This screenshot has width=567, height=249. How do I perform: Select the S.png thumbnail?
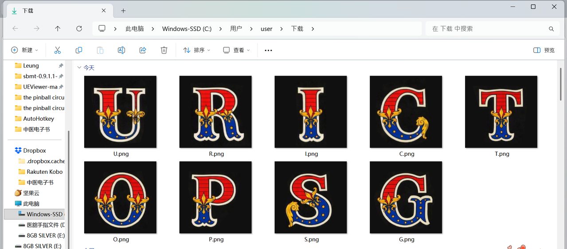click(311, 197)
